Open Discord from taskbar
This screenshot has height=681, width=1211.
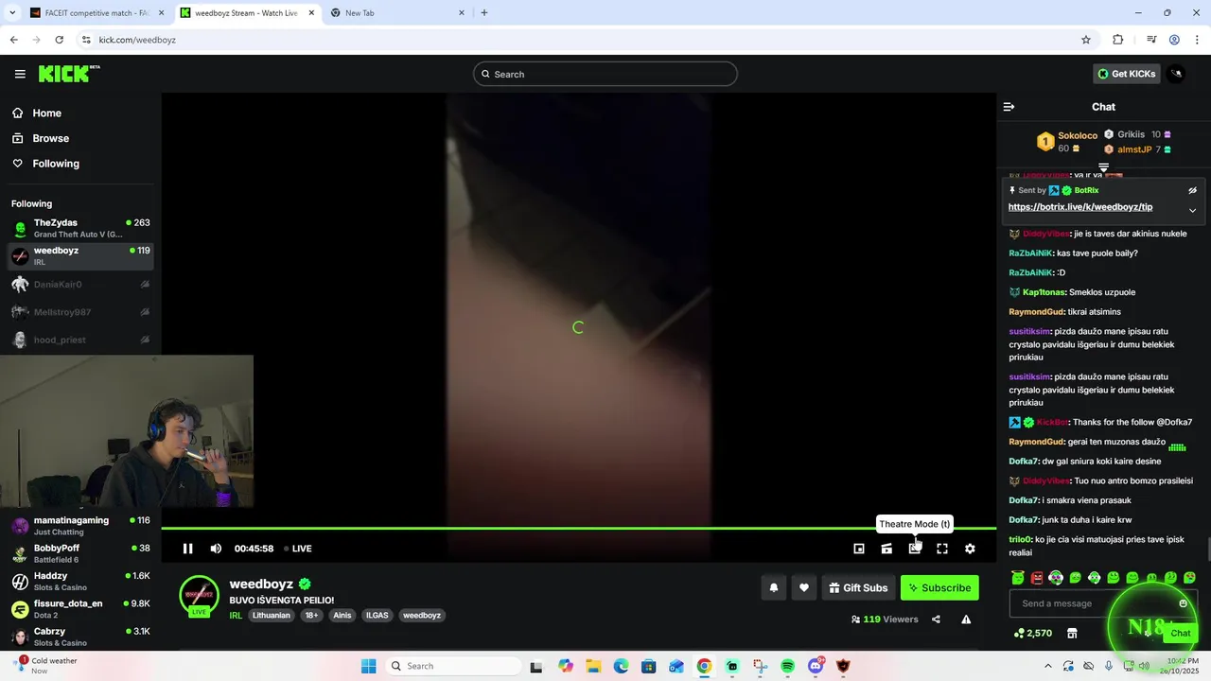816,666
